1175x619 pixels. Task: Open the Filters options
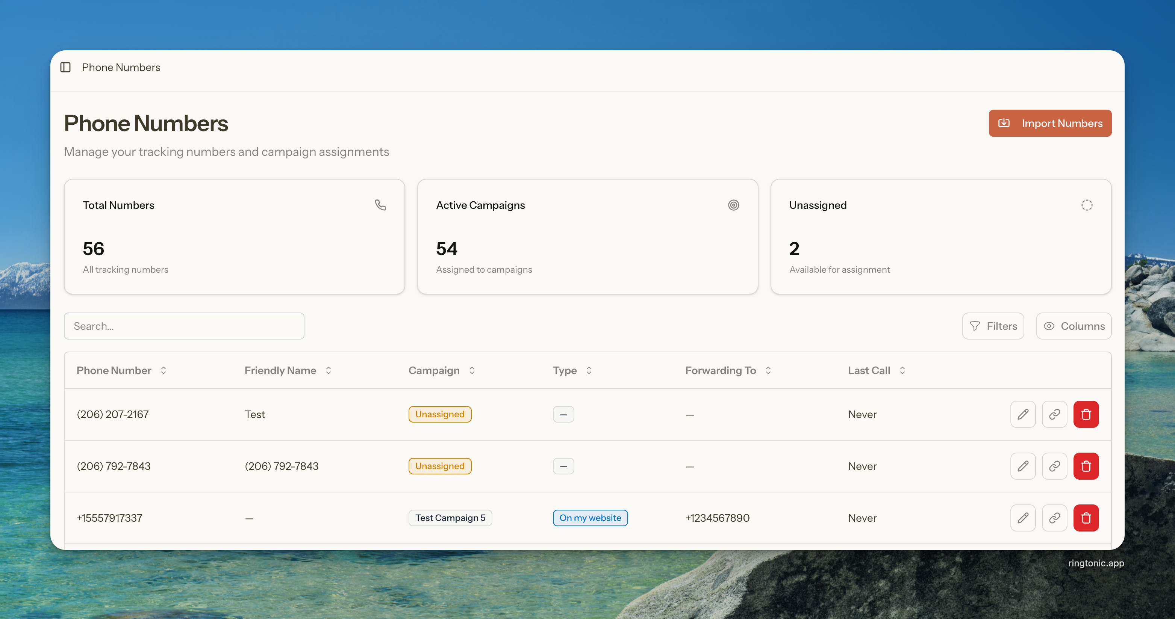click(x=993, y=326)
